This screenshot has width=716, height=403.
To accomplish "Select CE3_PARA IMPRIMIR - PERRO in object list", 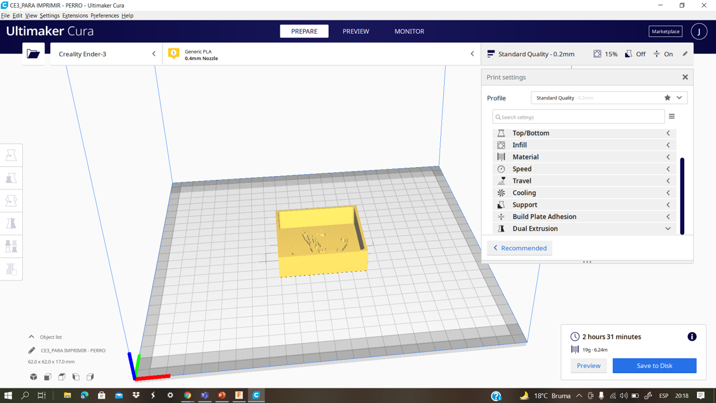I will point(73,351).
